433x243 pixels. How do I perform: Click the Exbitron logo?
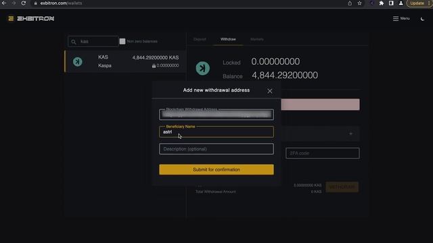tap(31, 18)
